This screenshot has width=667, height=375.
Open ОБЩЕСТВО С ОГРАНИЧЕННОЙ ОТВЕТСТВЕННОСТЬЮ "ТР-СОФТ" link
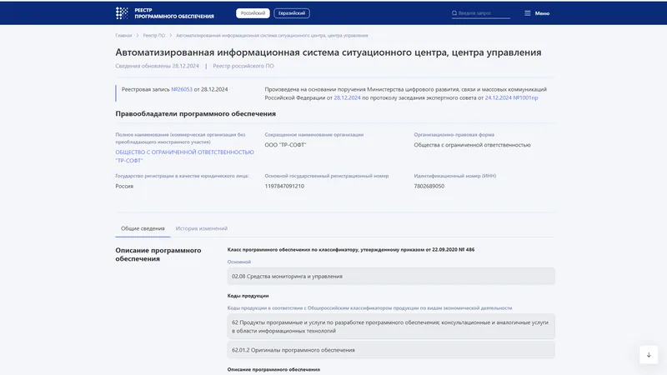click(x=184, y=156)
